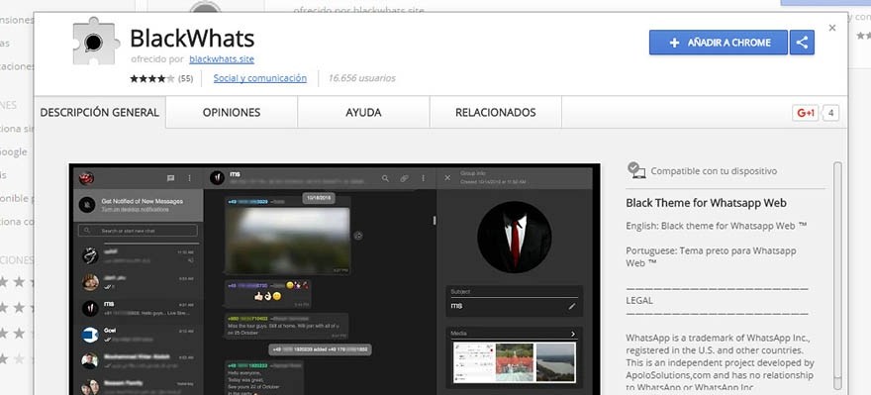Close the extension details dialog
This screenshot has height=395, width=871.
[x=831, y=28]
